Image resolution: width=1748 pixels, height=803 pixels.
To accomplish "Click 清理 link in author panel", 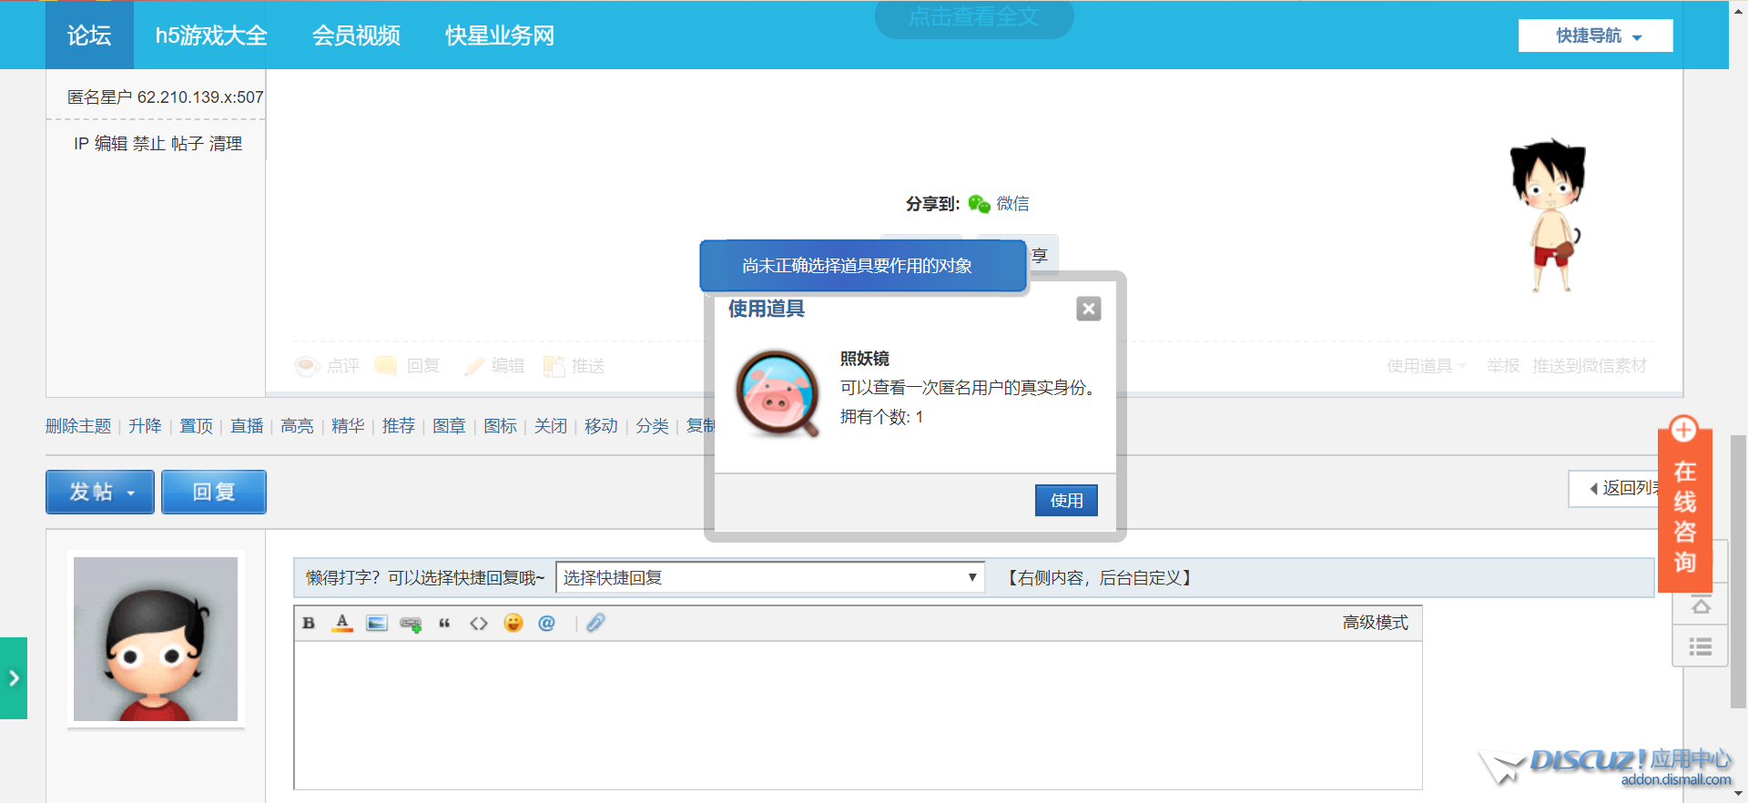I will tap(226, 144).
